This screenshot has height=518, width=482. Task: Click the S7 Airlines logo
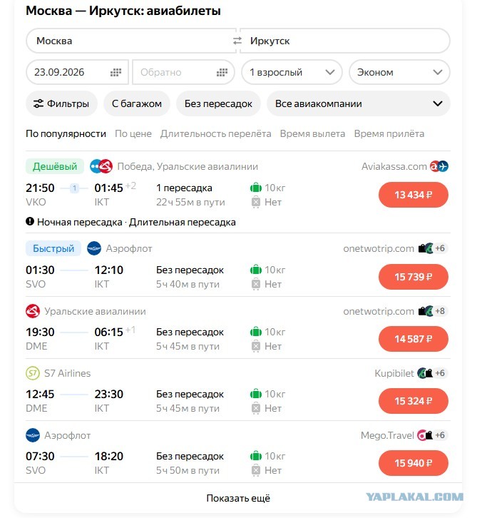tap(33, 373)
